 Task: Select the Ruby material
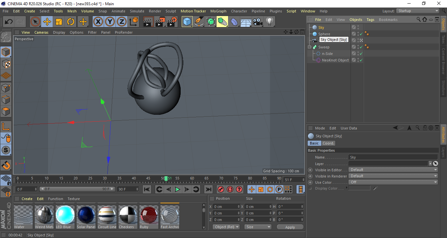click(x=149, y=217)
